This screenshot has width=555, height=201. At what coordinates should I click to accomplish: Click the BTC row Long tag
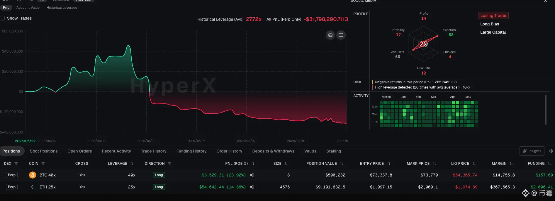pyautogui.click(x=159, y=175)
